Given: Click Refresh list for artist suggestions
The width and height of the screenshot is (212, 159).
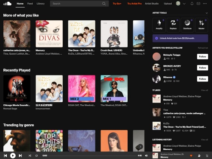Looking at the screenshot, I should click(x=203, y=48).
